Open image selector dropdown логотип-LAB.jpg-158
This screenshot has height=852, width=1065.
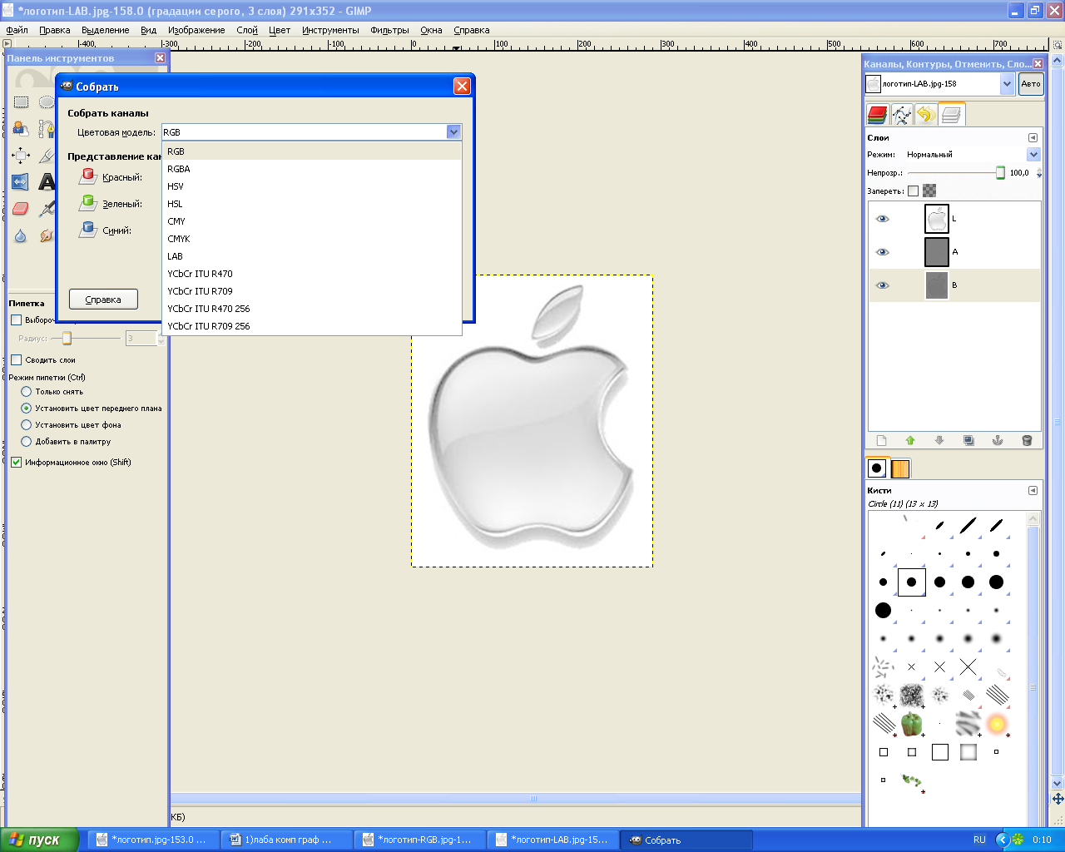click(1008, 83)
